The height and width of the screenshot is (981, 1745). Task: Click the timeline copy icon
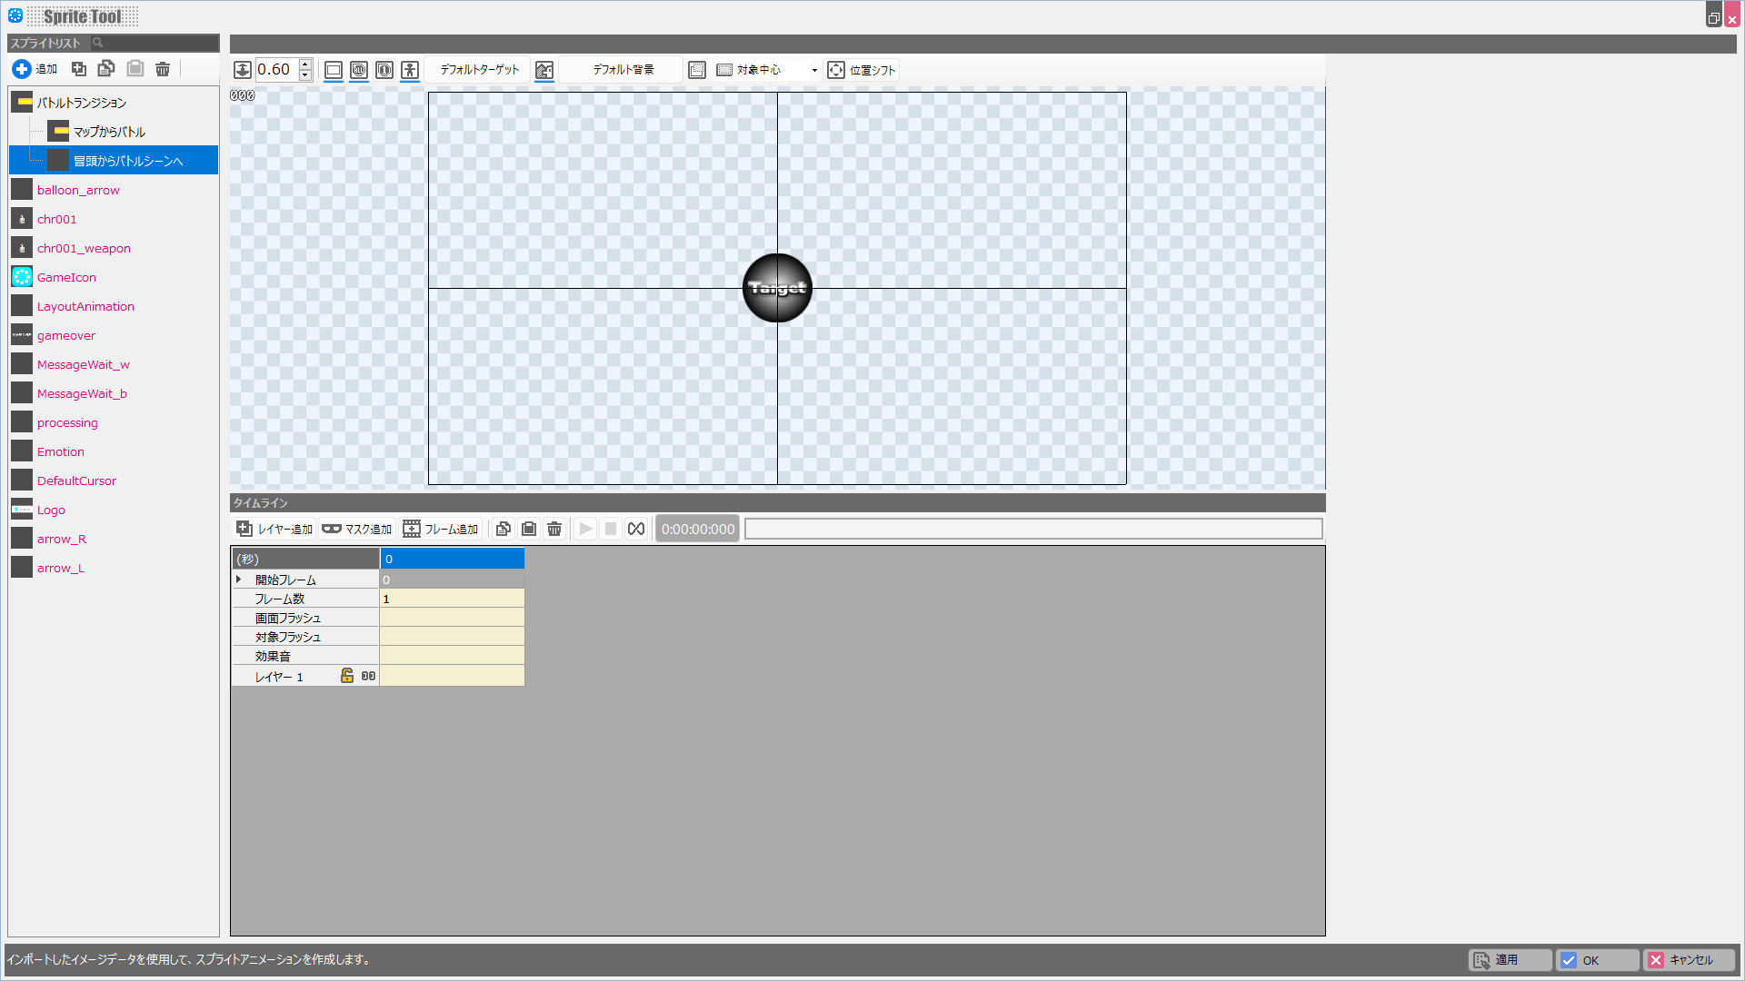tap(504, 529)
